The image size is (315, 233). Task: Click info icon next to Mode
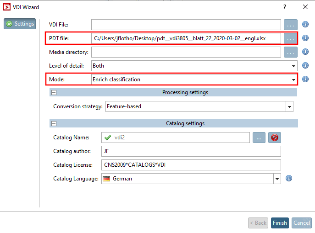point(305,79)
